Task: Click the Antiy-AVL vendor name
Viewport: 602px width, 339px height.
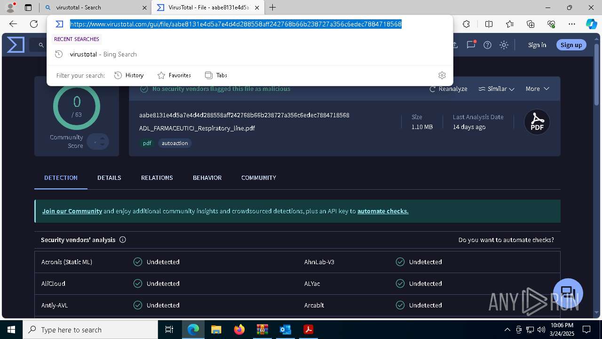Action: [55, 305]
